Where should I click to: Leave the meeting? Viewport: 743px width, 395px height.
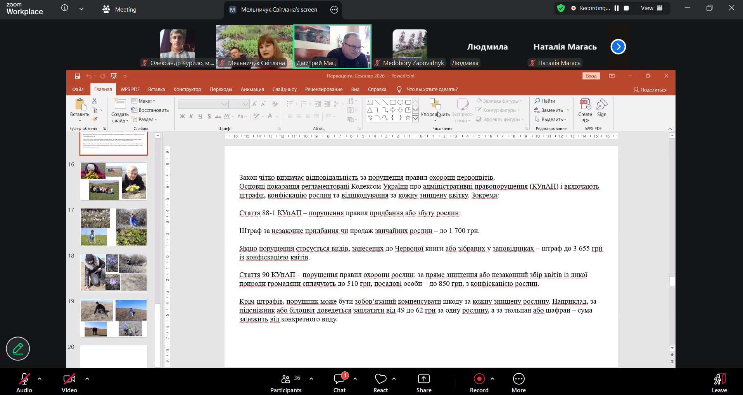[719, 382]
